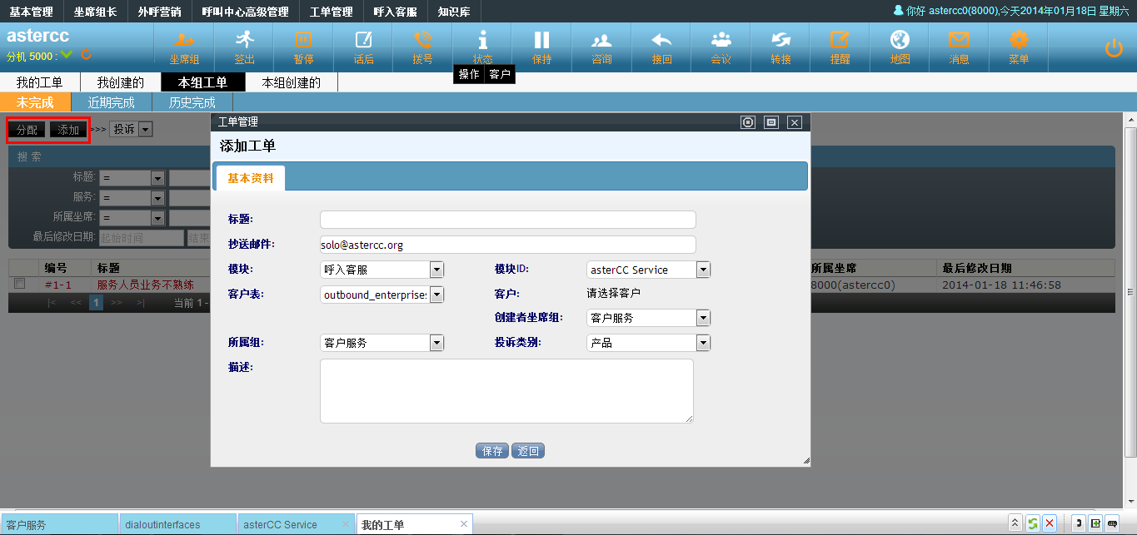Click the 转接 transfer icon
The image size is (1137, 535).
(780, 46)
